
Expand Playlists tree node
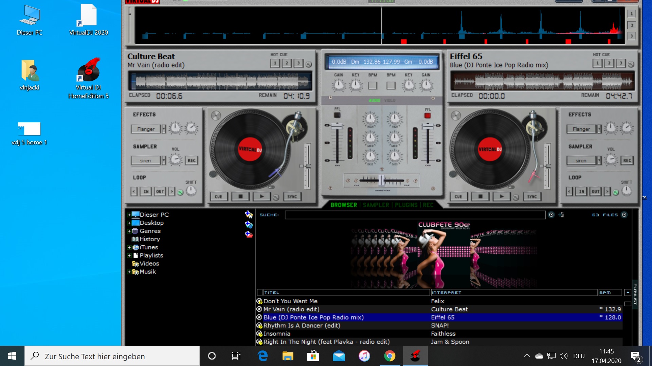(129, 256)
